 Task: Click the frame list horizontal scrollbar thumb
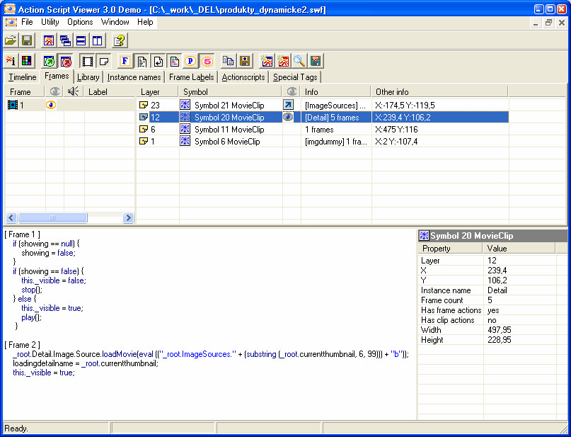coord(52,218)
